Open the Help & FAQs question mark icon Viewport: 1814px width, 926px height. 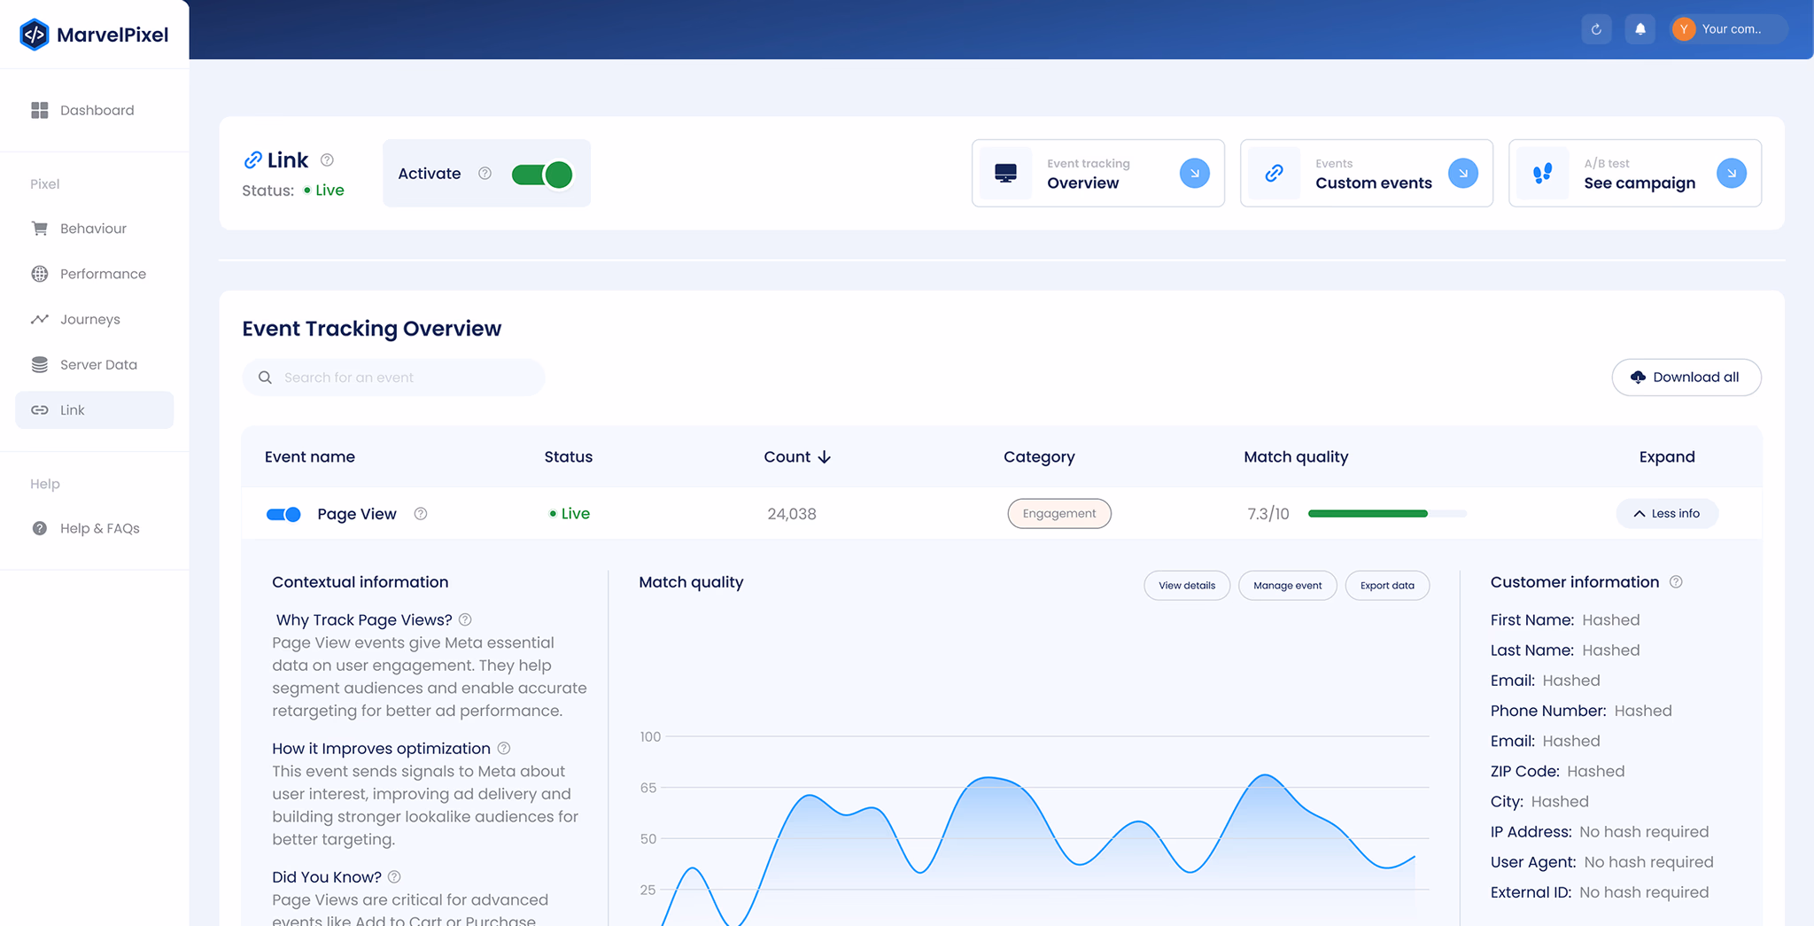39,528
